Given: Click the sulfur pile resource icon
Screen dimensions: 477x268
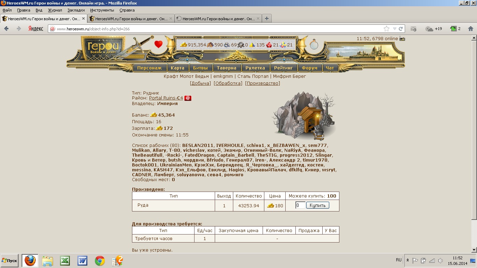Looking at the screenshot, I should click(252, 45).
